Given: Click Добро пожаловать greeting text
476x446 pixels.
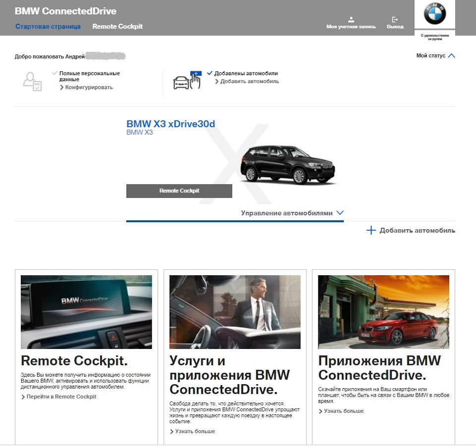Looking at the screenshot, I should [x=50, y=56].
